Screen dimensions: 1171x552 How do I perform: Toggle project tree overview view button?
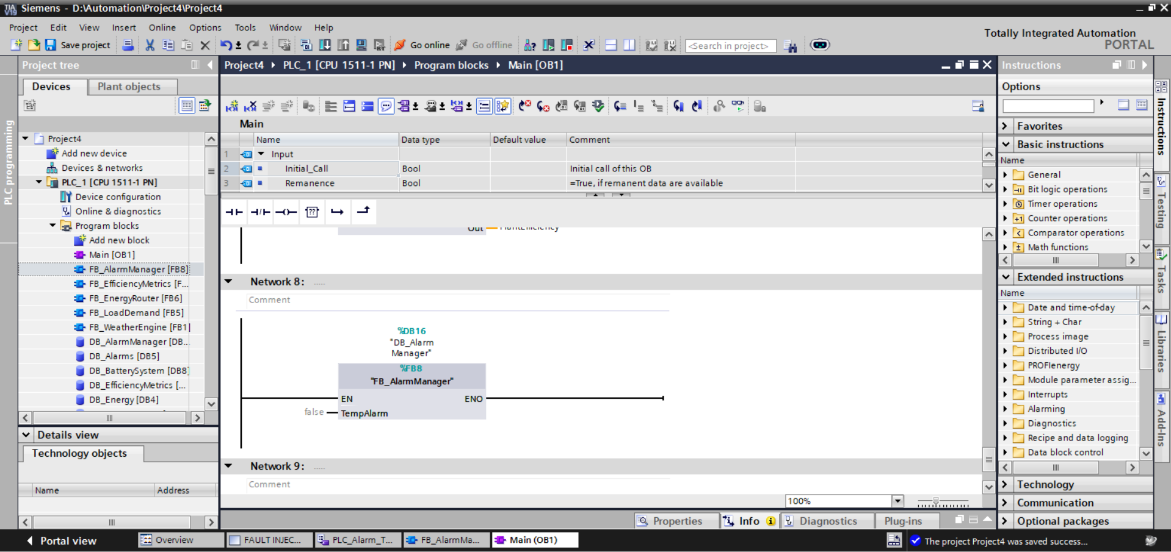[187, 106]
